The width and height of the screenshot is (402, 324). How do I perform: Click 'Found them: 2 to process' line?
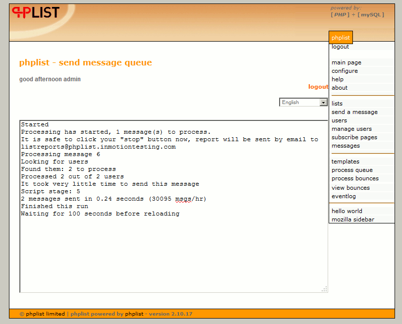pos(68,169)
